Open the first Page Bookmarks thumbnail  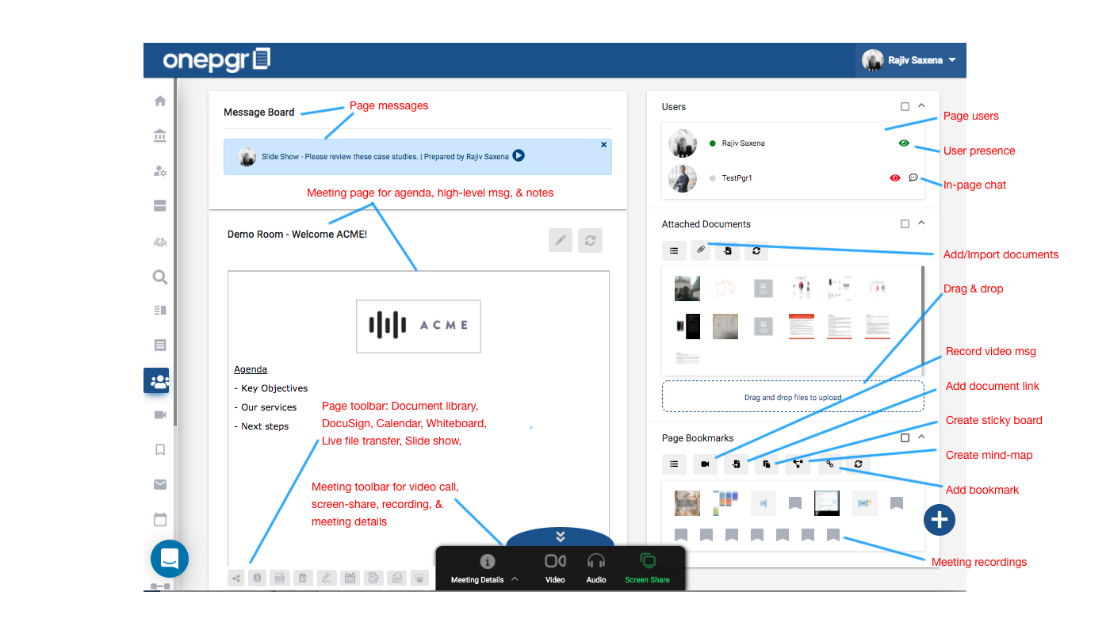tap(687, 502)
